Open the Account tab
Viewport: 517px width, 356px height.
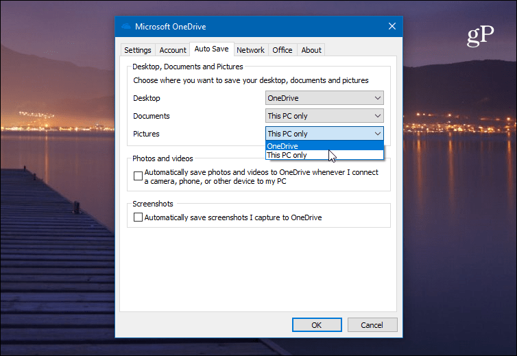[173, 50]
